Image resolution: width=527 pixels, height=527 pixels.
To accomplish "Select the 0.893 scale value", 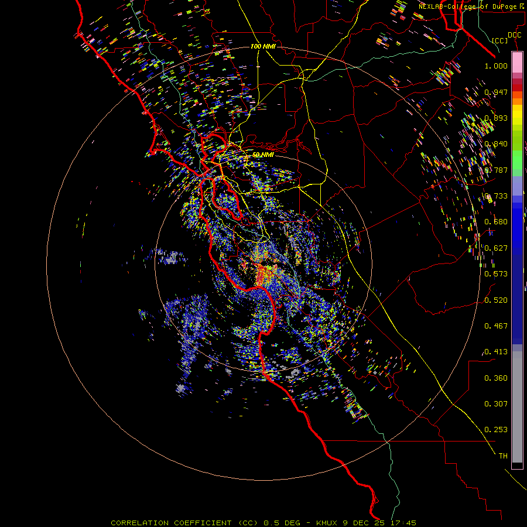I will (496, 118).
